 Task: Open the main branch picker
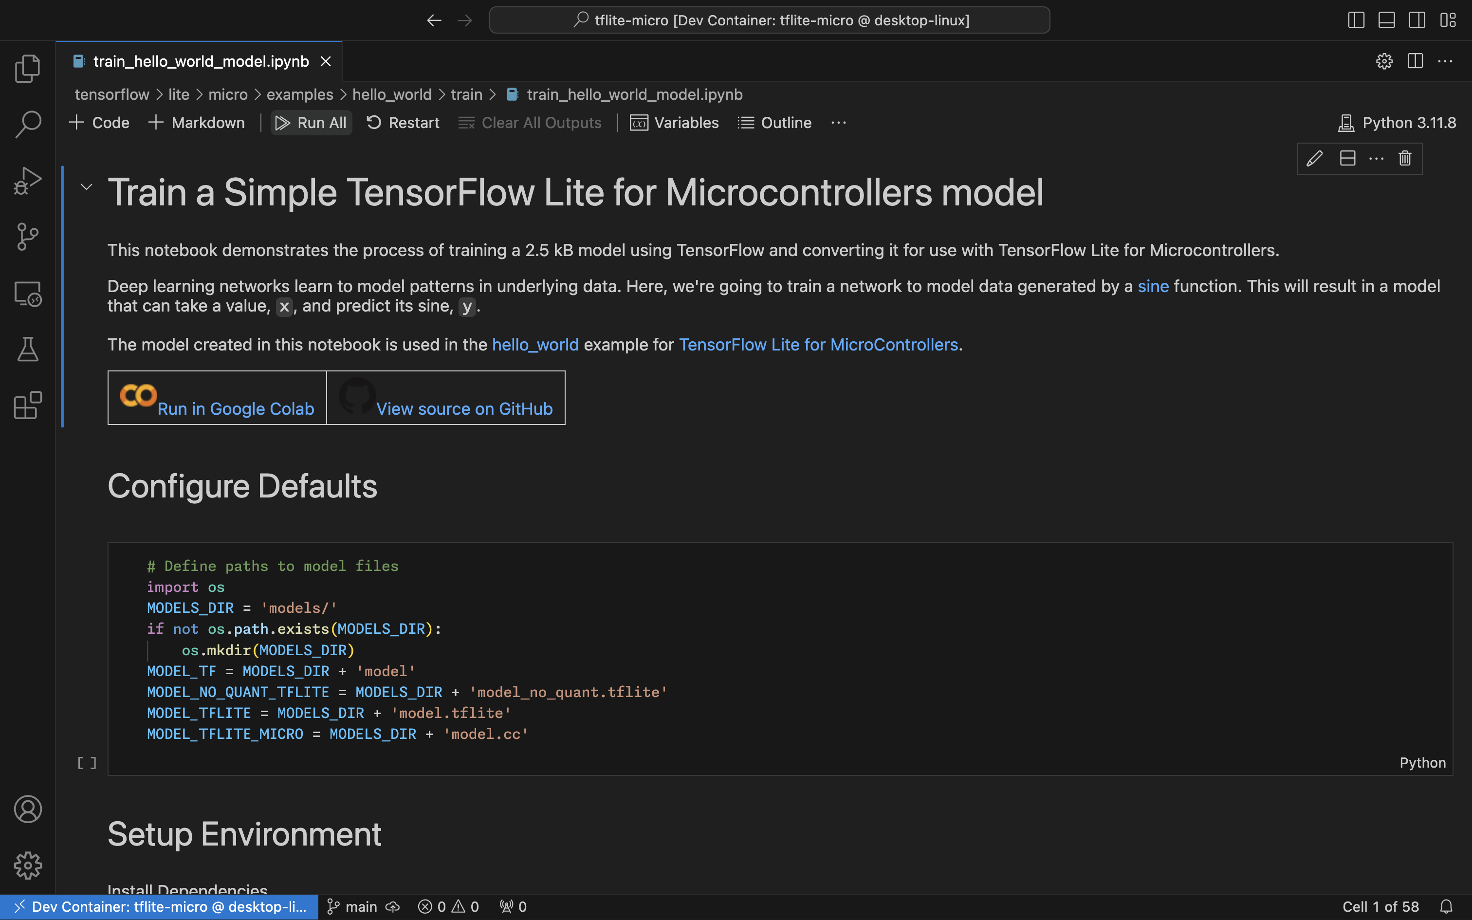tap(353, 906)
